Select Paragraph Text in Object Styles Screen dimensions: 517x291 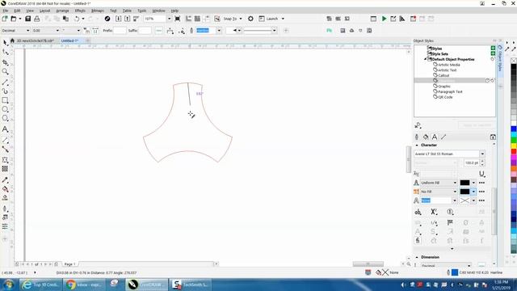[450, 91]
